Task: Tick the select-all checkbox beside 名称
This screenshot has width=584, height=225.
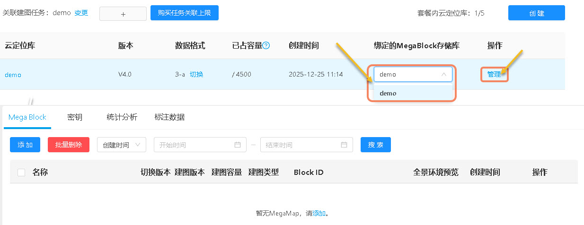Action: pos(21,173)
